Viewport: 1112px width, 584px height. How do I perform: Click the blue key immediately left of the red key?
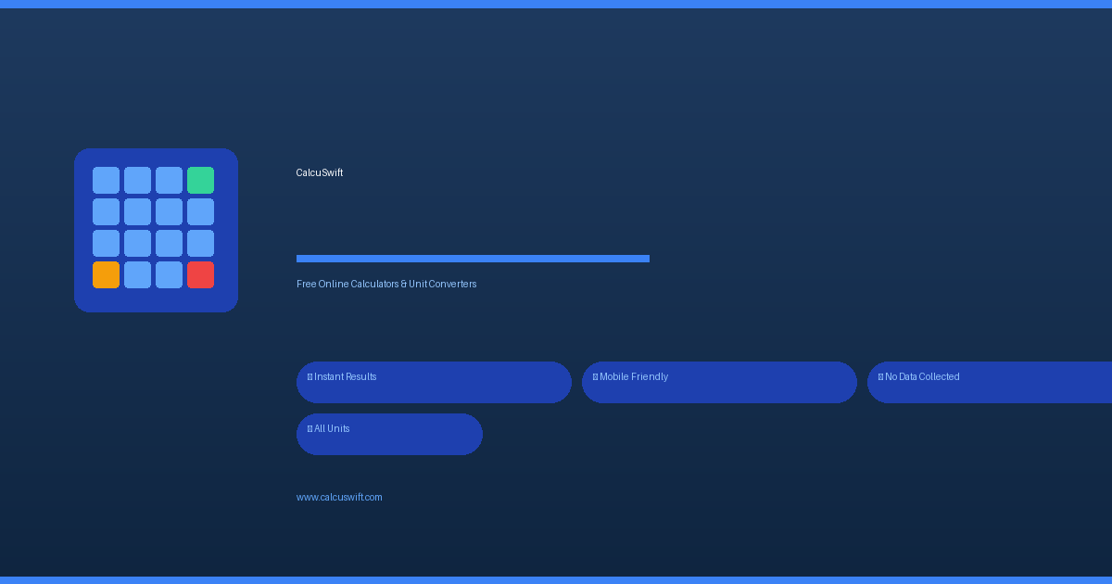[169, 274]
